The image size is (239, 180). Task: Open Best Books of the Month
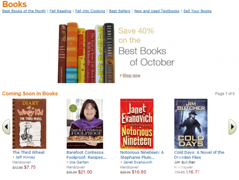pos(24,11)
